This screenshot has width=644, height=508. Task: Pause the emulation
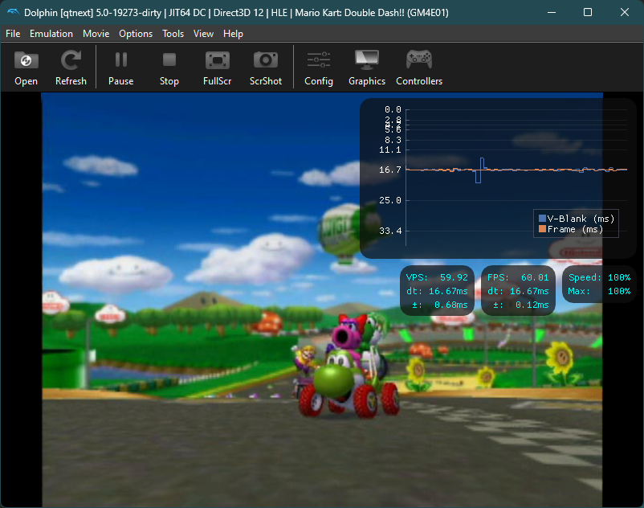(120, 68)
